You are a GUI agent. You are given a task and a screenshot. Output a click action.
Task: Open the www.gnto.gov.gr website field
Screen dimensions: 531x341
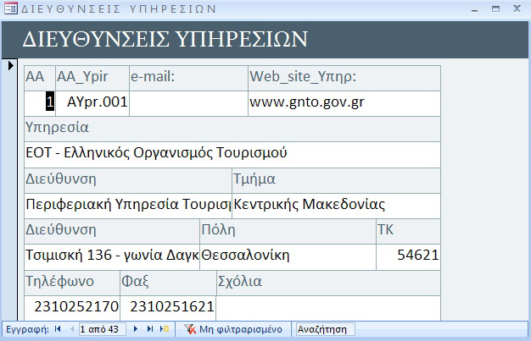[344, 102]
